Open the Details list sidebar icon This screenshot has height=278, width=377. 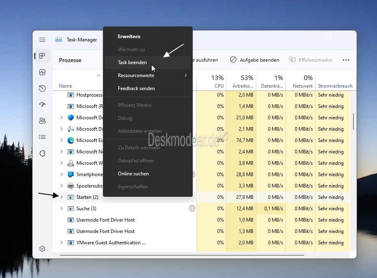(42, 137)
